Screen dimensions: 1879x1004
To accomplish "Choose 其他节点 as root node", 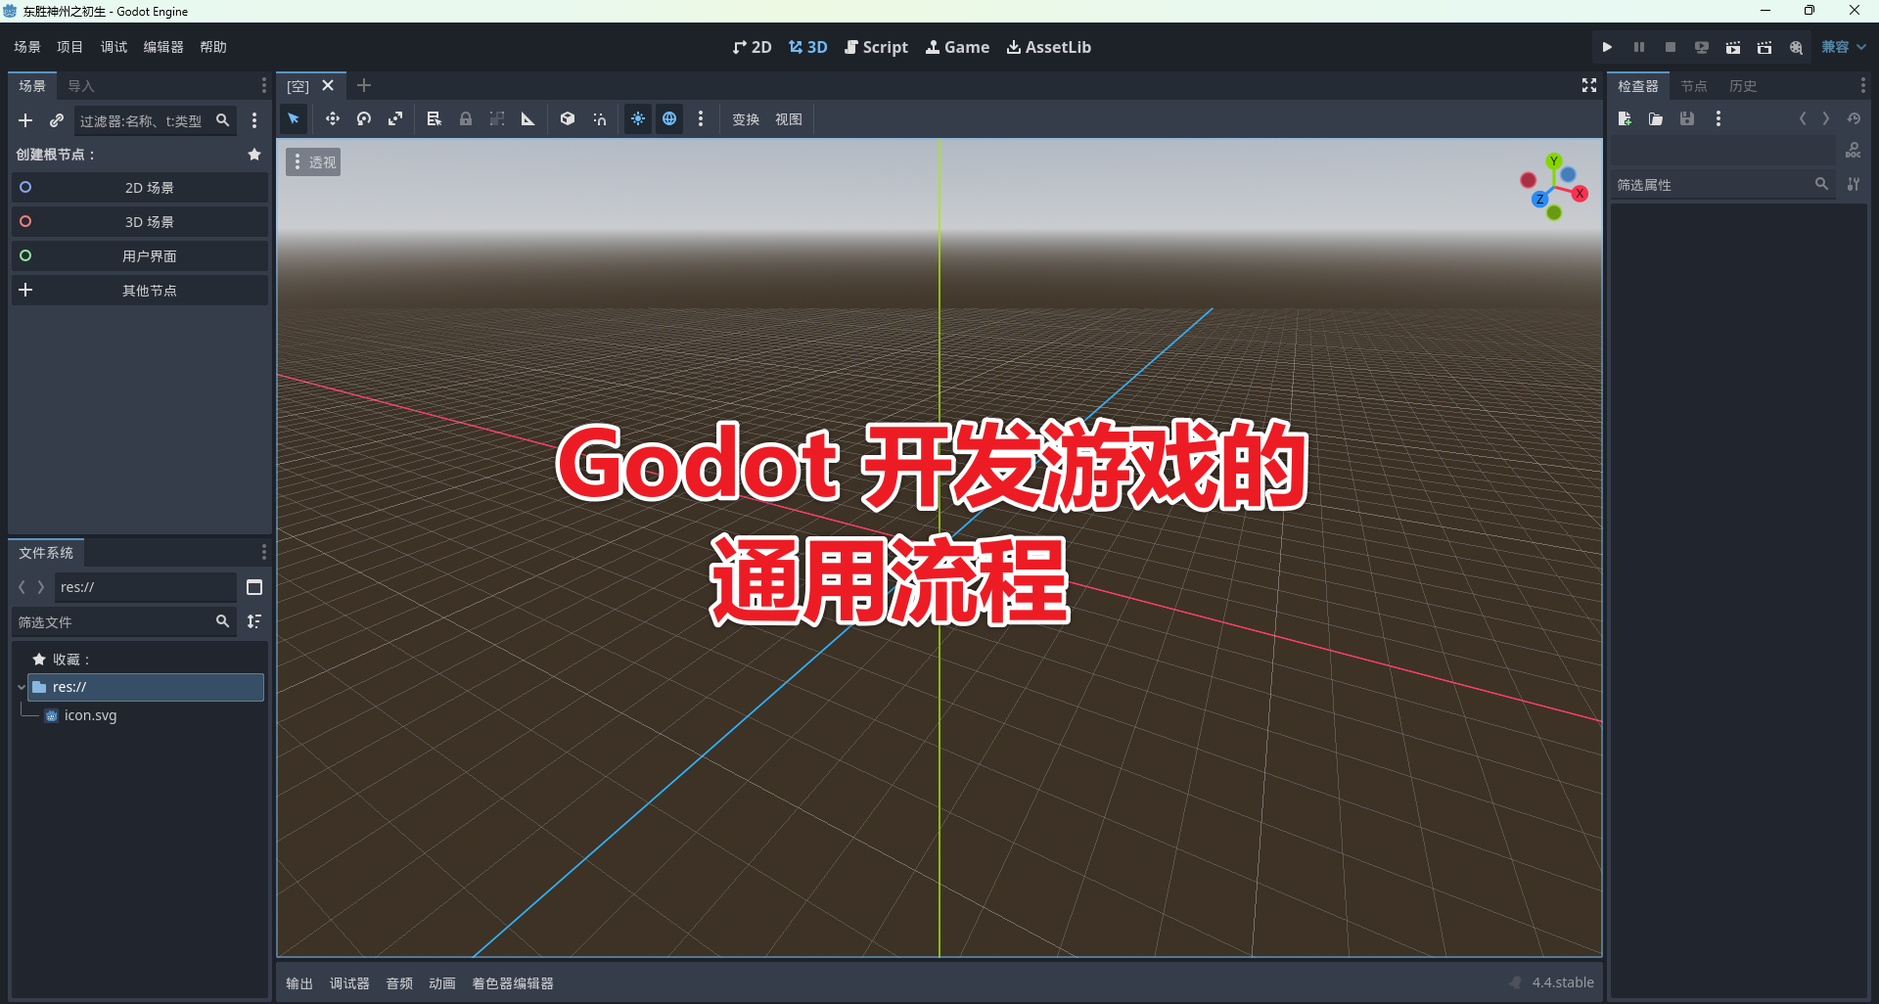I will pos(140,291).
